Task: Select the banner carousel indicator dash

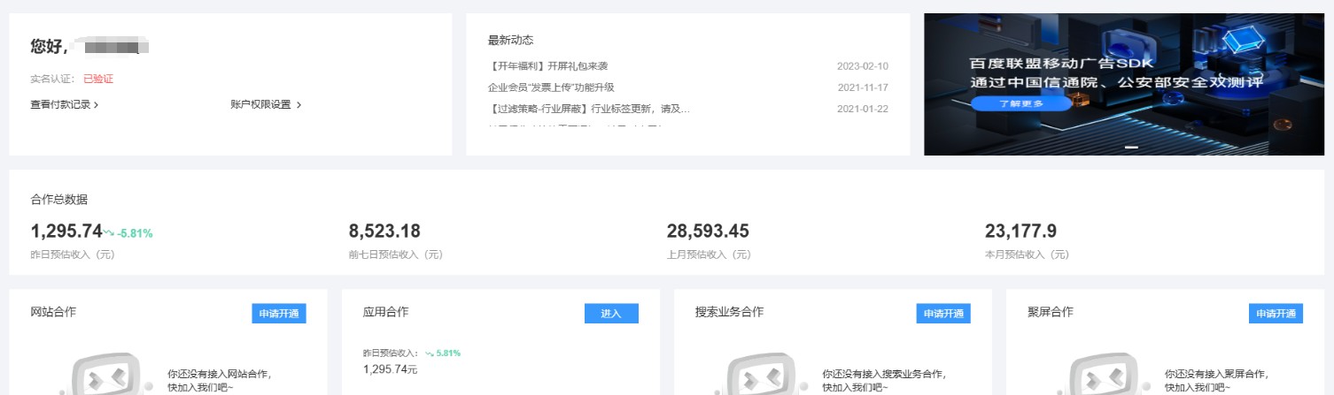Action: 1131,148
